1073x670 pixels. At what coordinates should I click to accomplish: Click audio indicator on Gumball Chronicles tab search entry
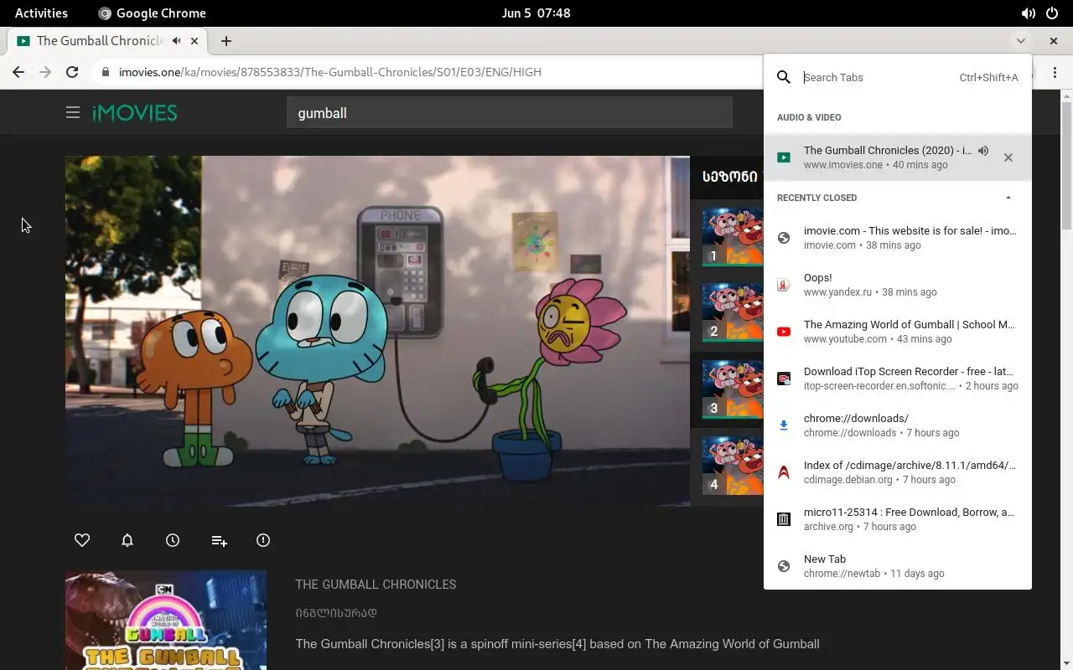click(983, 151)
